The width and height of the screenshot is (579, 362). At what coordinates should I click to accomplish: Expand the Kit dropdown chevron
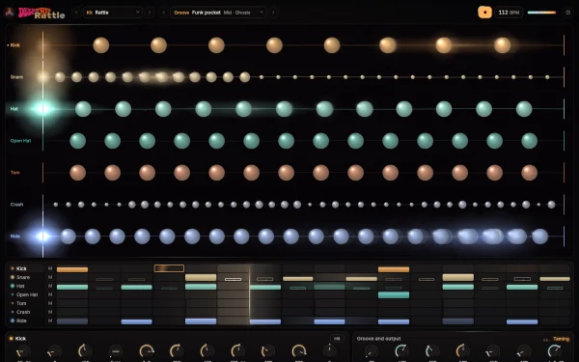point(138,13)
